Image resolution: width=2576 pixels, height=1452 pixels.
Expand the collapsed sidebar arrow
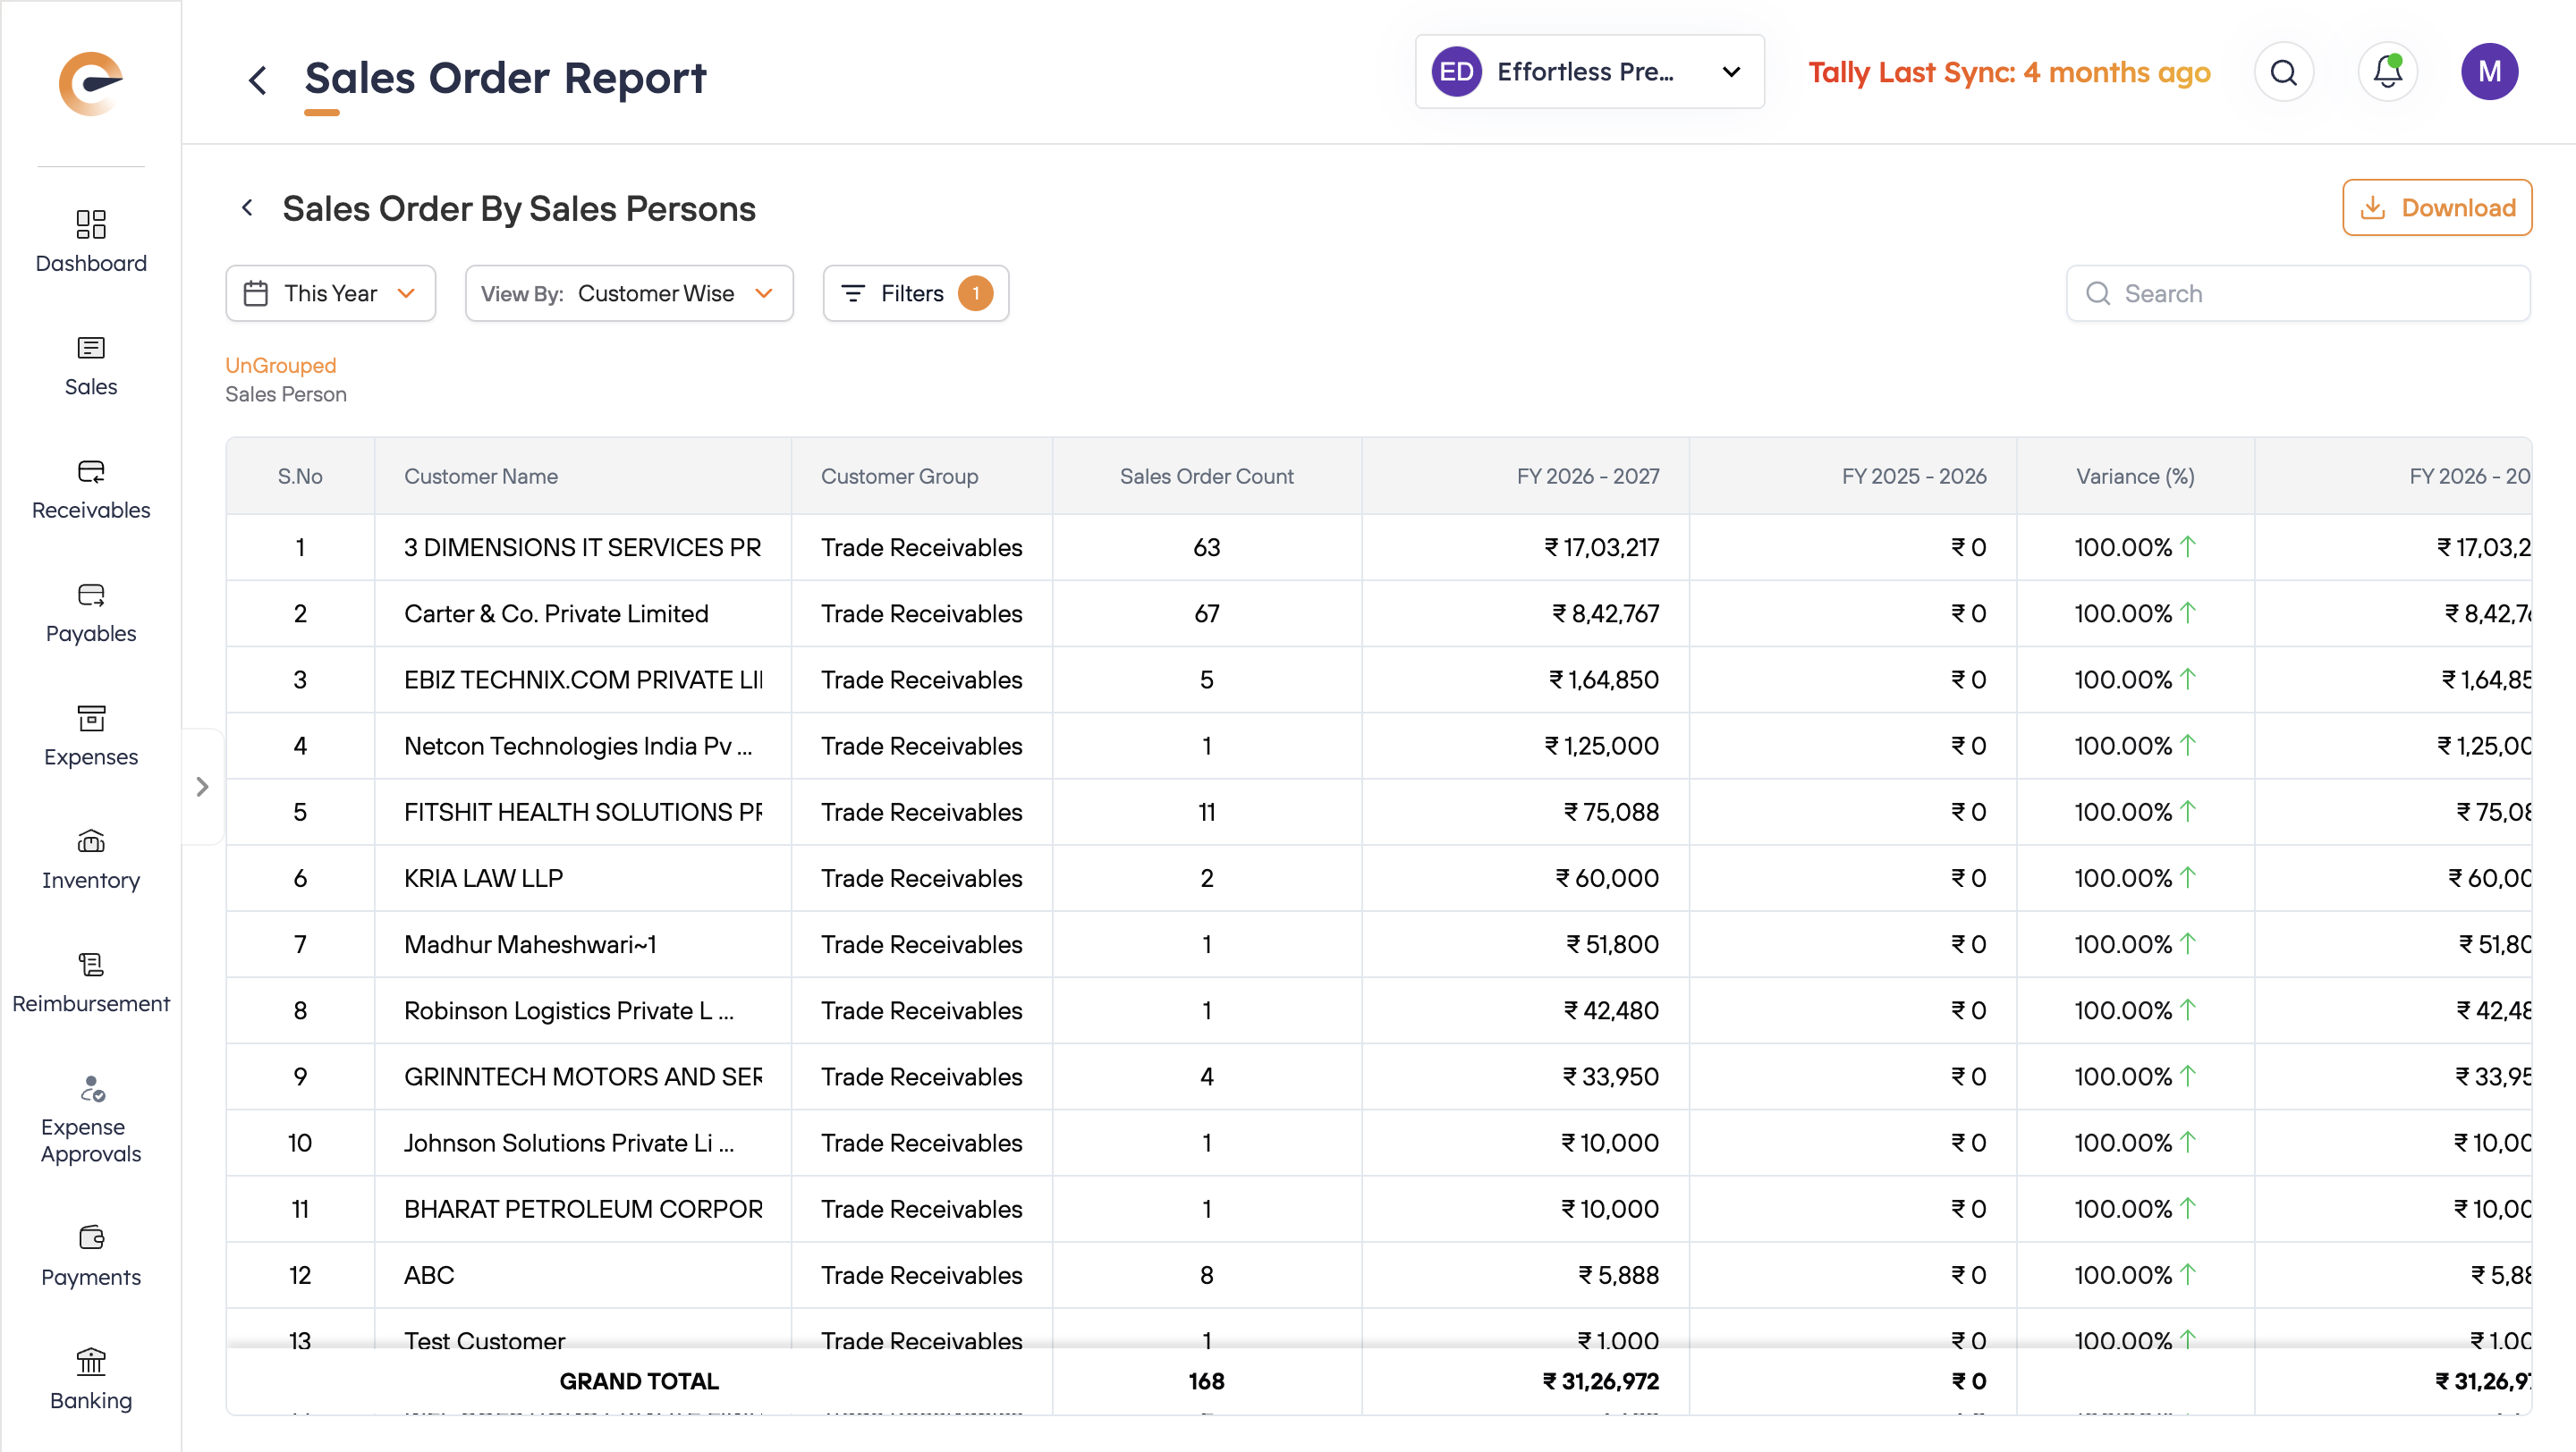tap(203, 788)
